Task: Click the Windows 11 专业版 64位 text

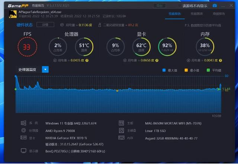Action: click(71, 123)
